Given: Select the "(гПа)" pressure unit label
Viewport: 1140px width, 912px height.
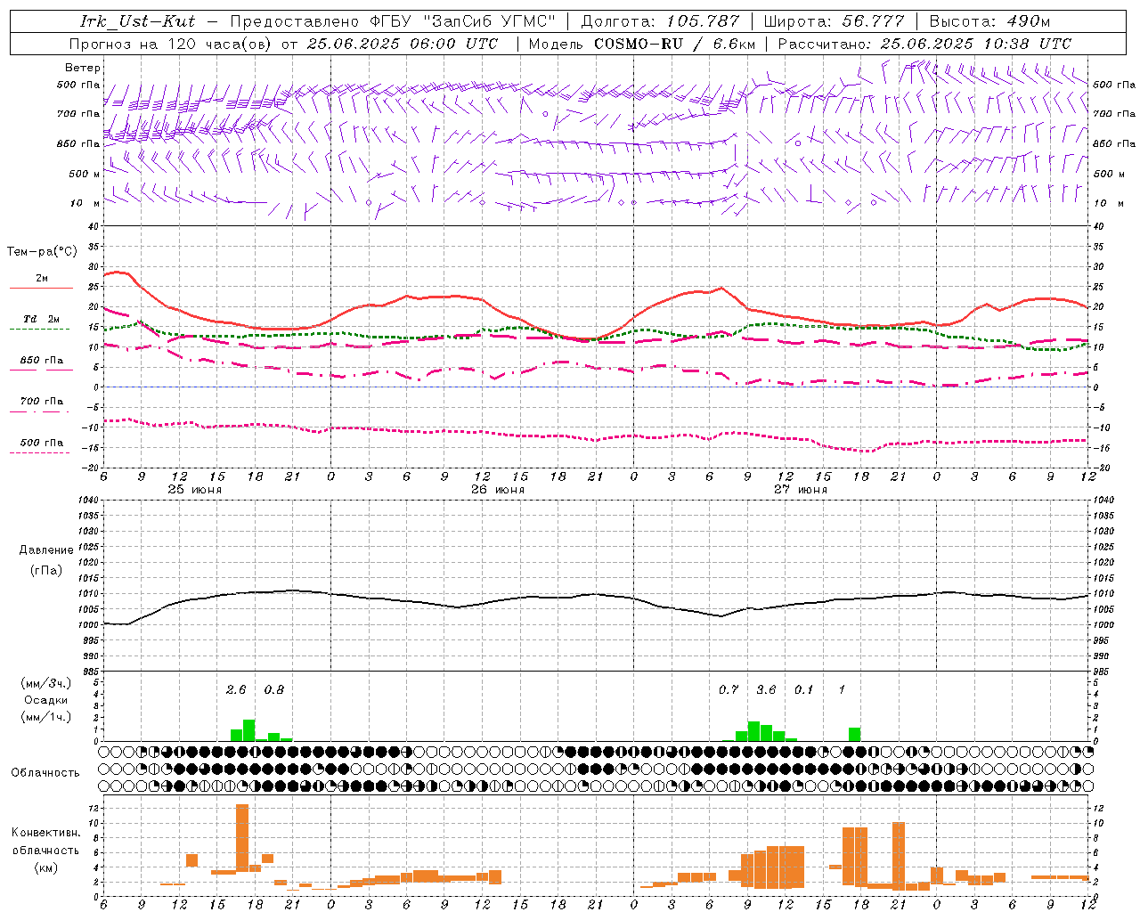Looking at the screenshot, I should click(46, 571).
